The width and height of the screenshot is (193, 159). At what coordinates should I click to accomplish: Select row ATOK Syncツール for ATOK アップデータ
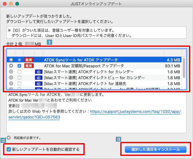coord(94,60)
